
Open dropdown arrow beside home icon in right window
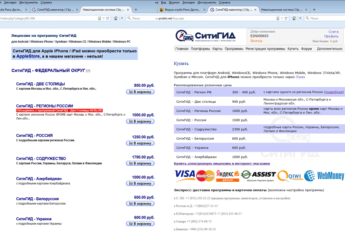pos(300,18)
